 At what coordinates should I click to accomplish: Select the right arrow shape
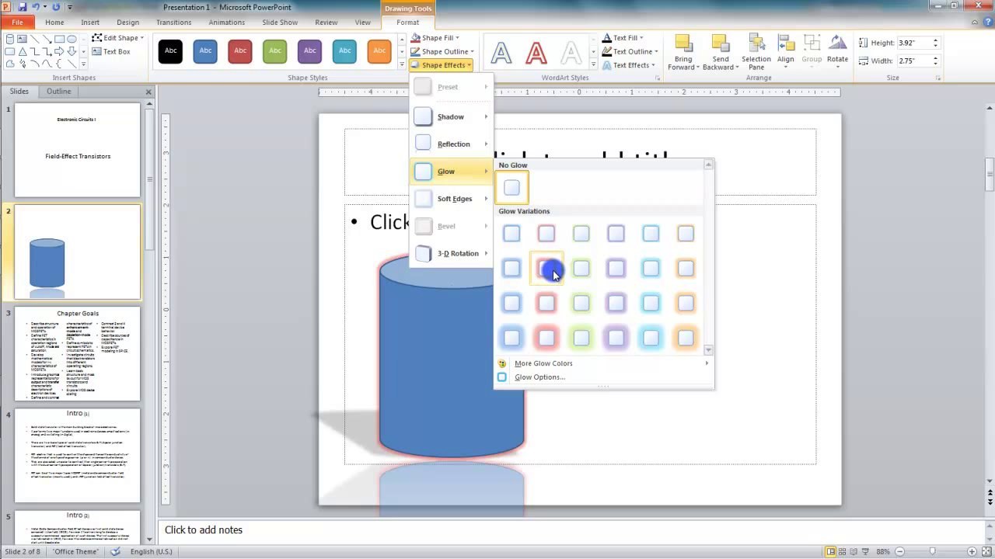[x=59, y=51]
